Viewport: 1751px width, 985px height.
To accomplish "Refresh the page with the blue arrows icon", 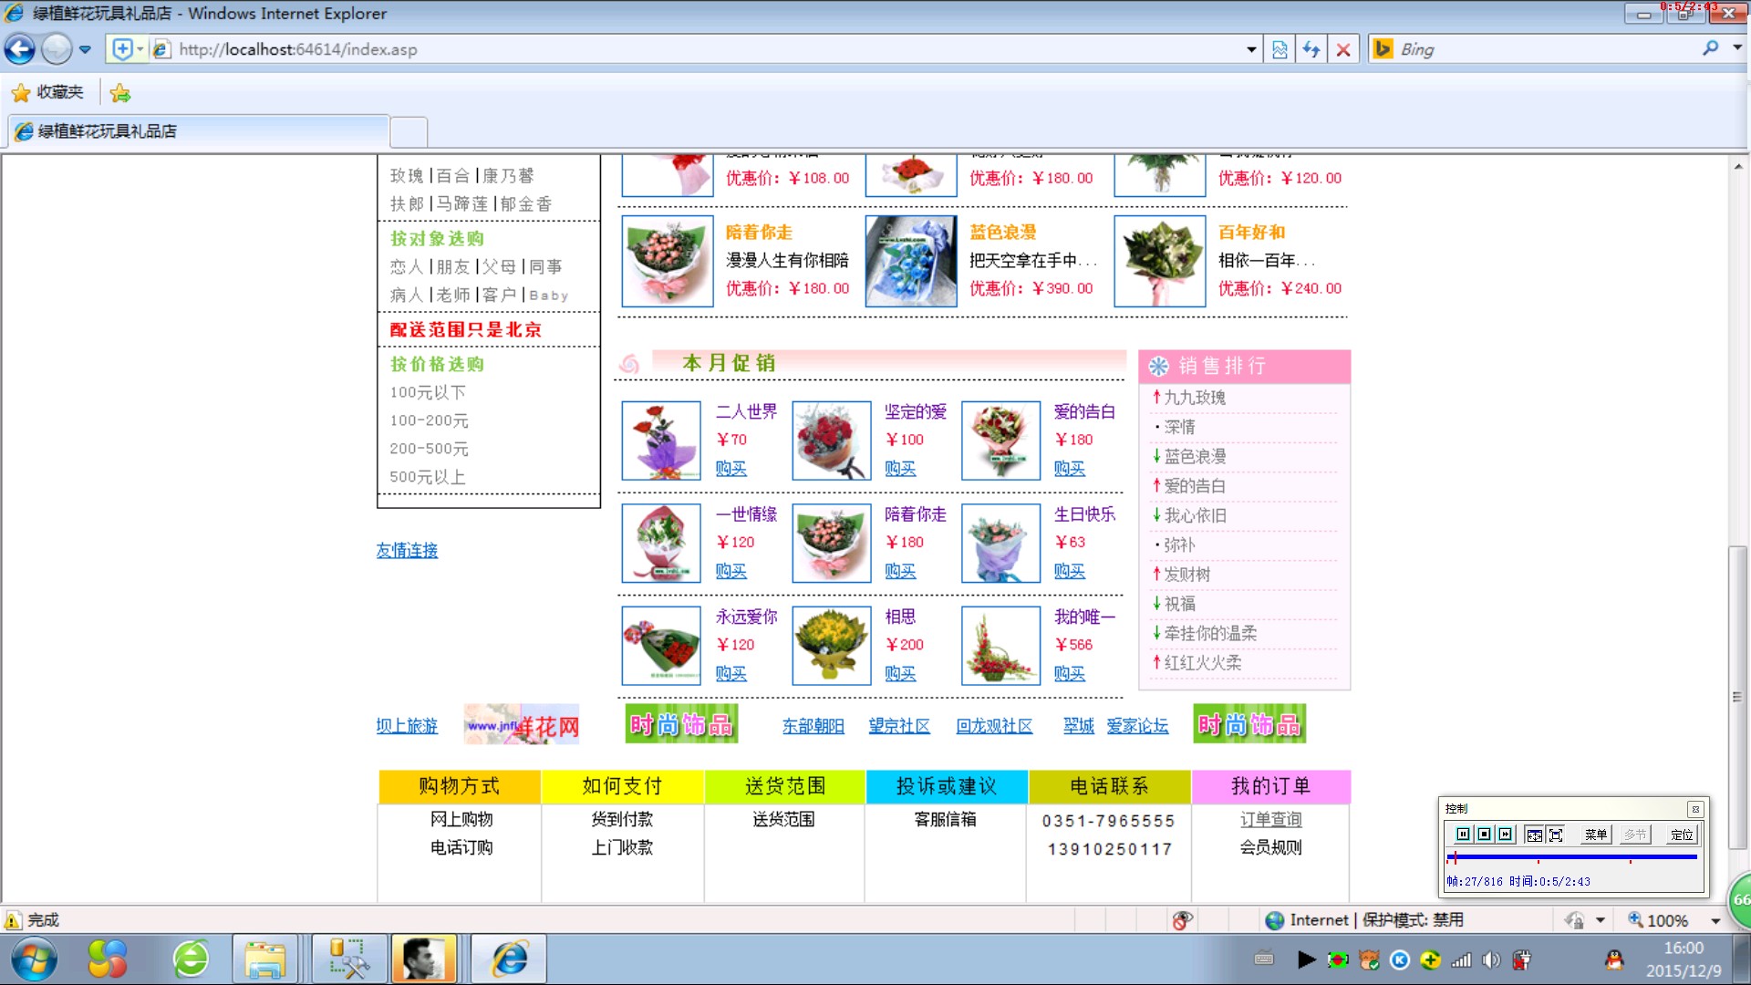I will (1311, 49).
